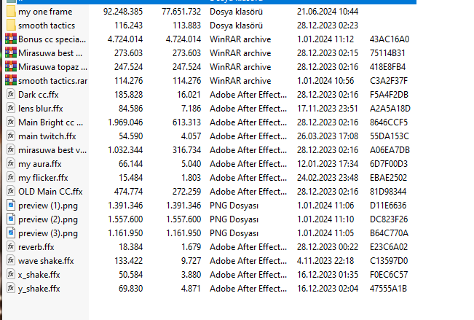Click the Mirasuwa best WinRAR archive icon
The height and width of the screenshot is (320, 474).
11,53
